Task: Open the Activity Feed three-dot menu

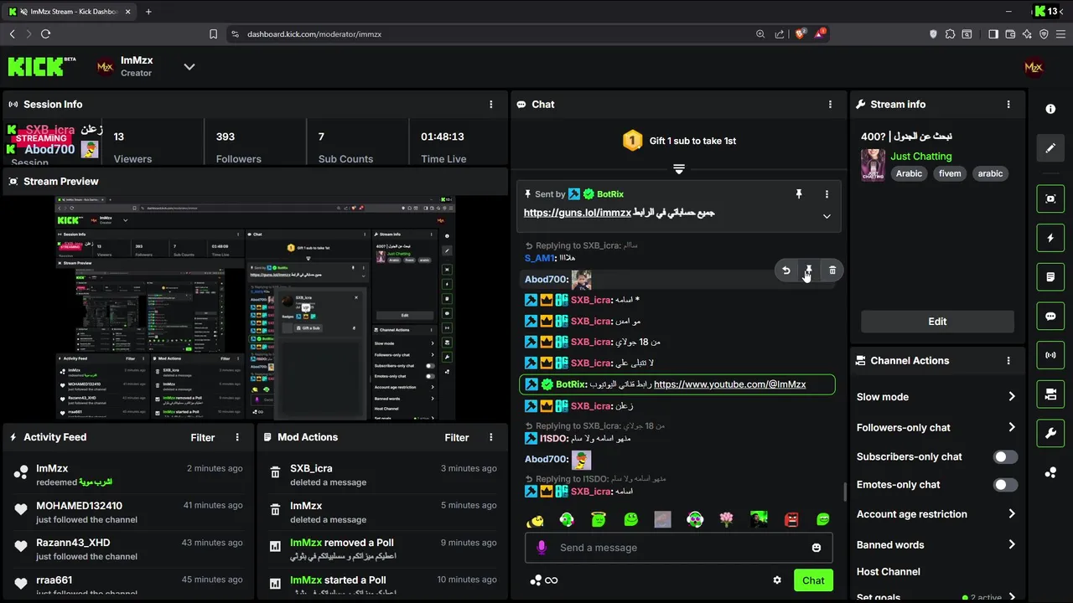Action: pos(237,437)
